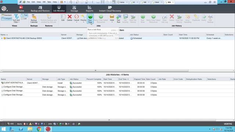The height and width of the screenshot is (132, 235).
Task: Open the Sort and Filter dropdown
Action: point(16,19)
